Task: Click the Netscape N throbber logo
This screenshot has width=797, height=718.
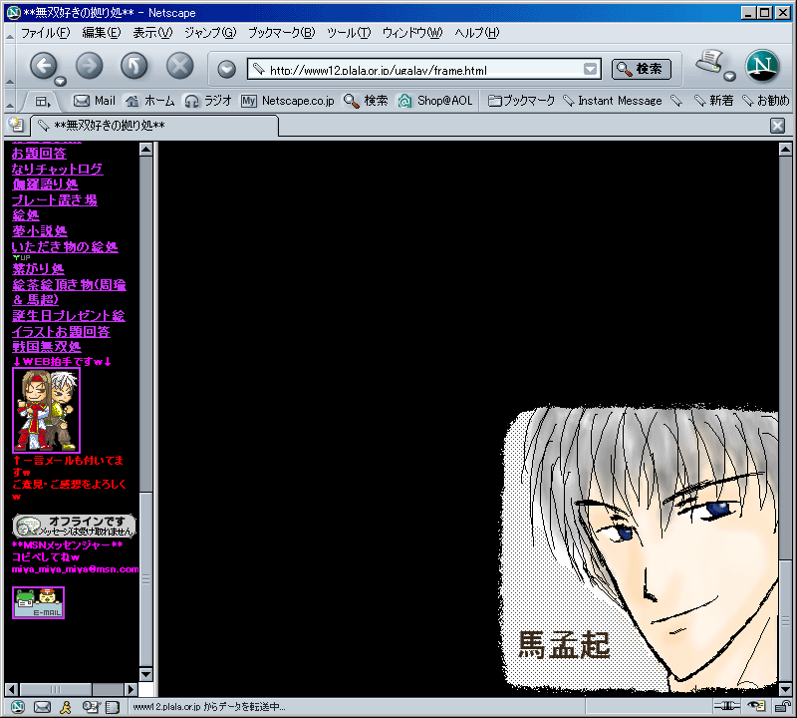Action: click(x=762, y=66)
